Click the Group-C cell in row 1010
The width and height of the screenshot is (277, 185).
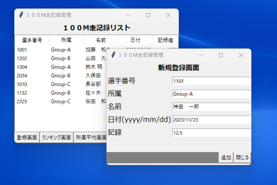tap(60, 84)
